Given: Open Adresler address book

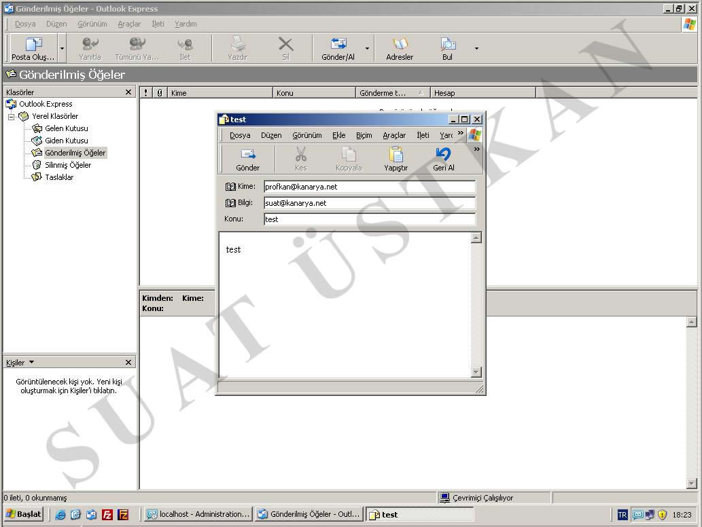Looking at the screenshot, I should 400,48.
